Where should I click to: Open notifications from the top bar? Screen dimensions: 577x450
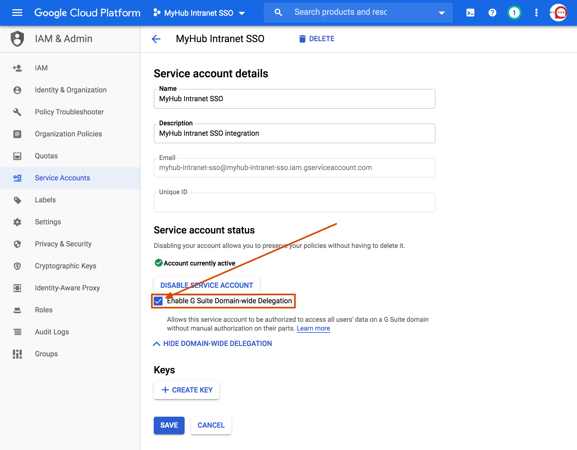point(514,13)
